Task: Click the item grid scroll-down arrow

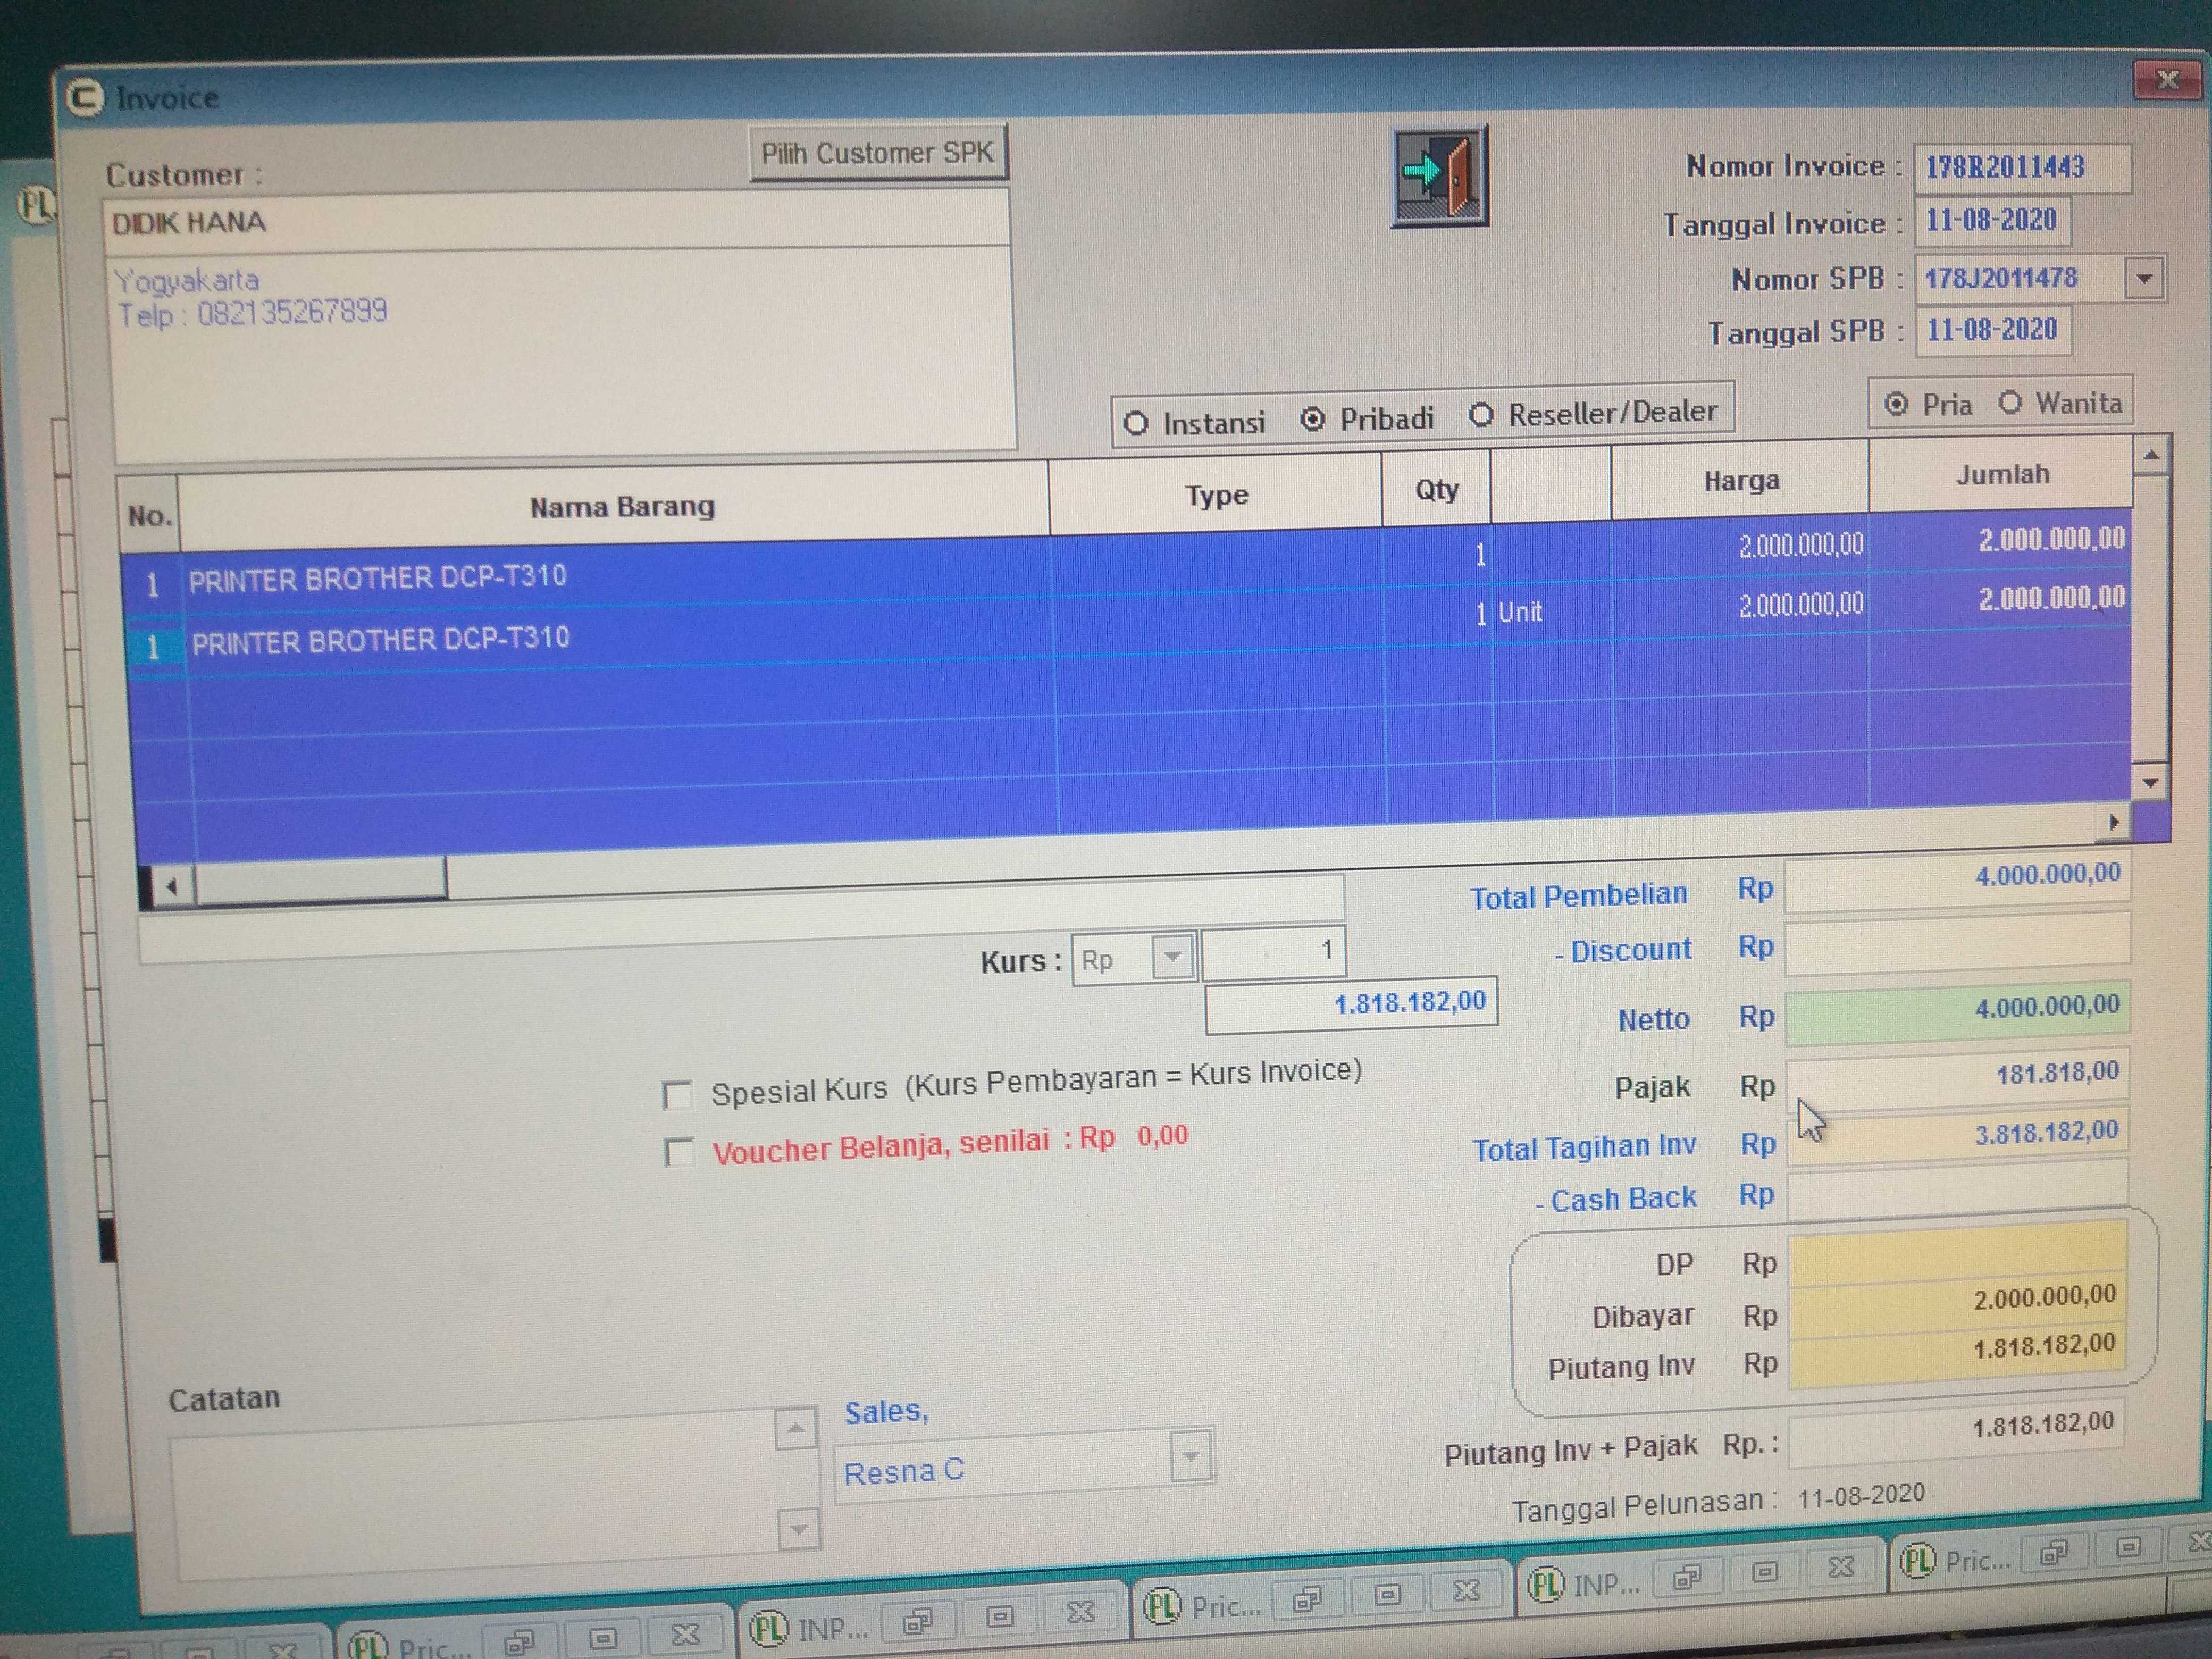Action: [2150, 783]
